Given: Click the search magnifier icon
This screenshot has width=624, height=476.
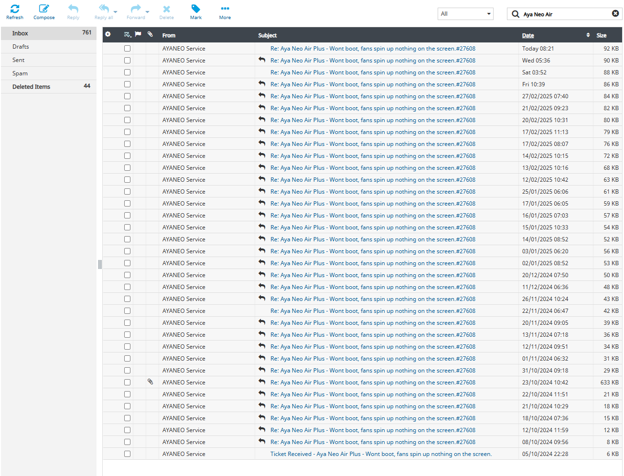Looking at the screenshot, I should click(516, 14).
